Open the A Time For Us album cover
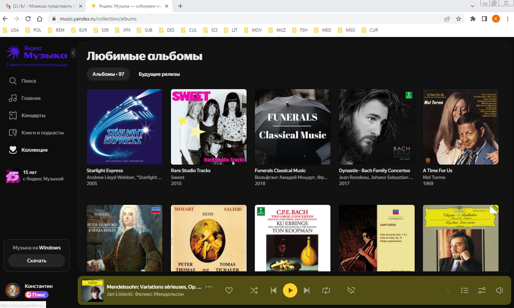Image resolution: width=514 pixels, height=308 pixels. click(461, 127)
